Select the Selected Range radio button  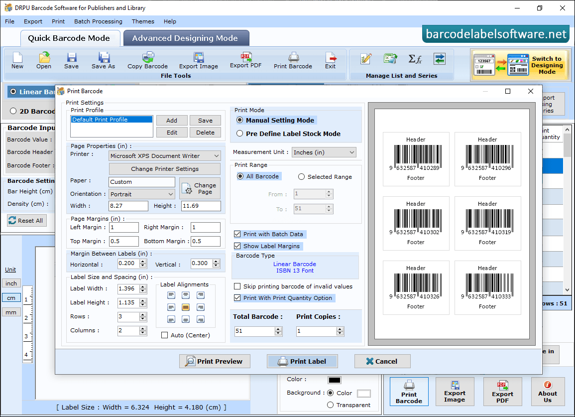301,176
